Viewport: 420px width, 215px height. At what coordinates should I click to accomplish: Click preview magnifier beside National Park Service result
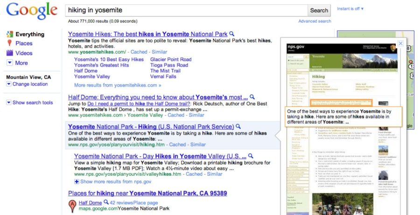238,126
